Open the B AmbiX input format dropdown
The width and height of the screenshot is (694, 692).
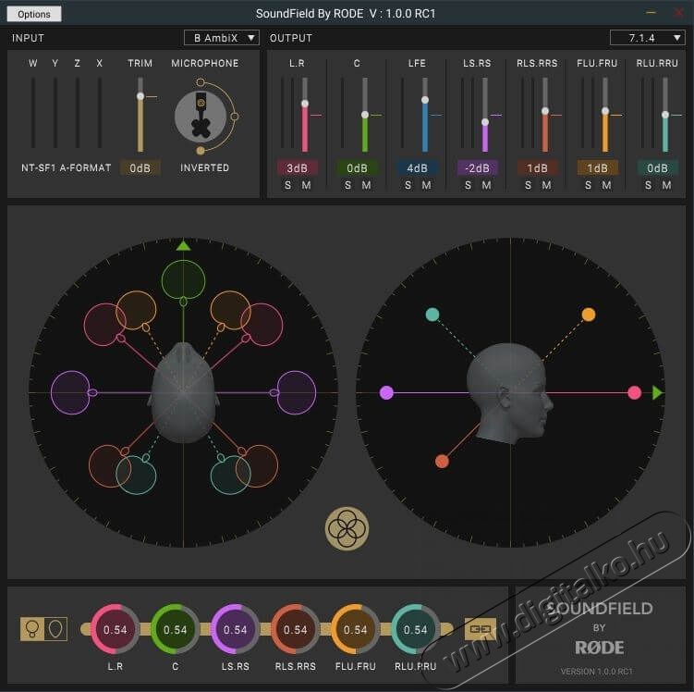point(221,38)
